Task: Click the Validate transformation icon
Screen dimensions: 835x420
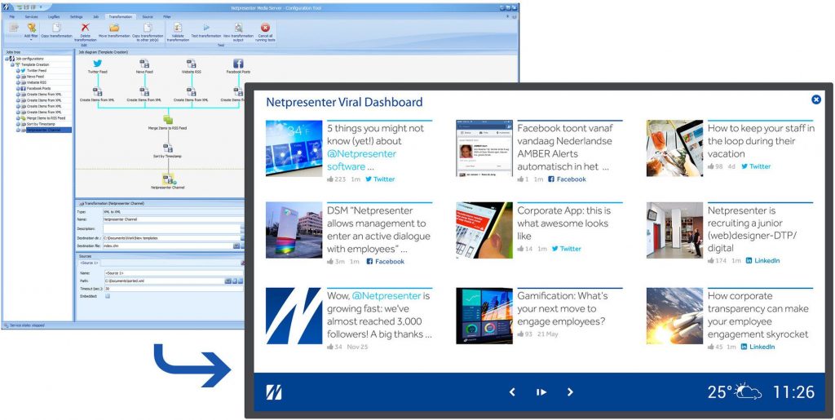Action: (177, 28)
